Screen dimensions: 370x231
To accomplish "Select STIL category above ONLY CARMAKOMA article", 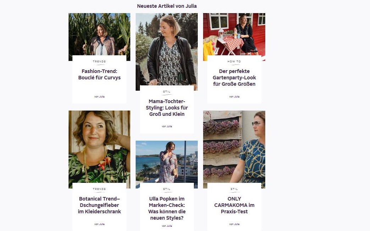I will point(234,189).
